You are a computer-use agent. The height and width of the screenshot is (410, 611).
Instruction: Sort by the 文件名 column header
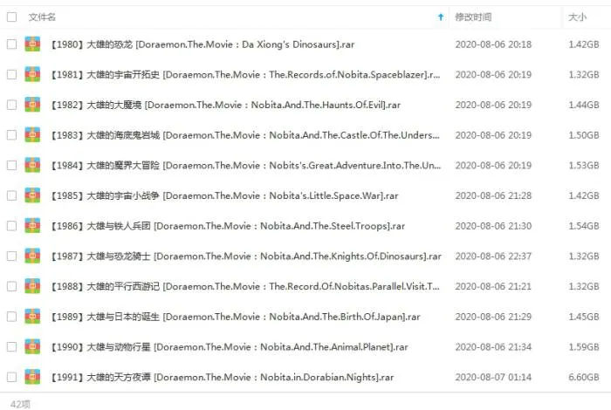click(x=42, y=17)
